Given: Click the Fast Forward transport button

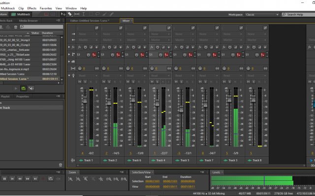Looking at the screenshot, I should point(28,178).
